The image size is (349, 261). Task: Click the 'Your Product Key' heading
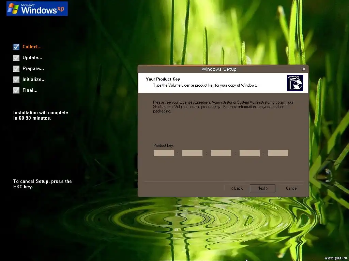(x=163, y=79)
